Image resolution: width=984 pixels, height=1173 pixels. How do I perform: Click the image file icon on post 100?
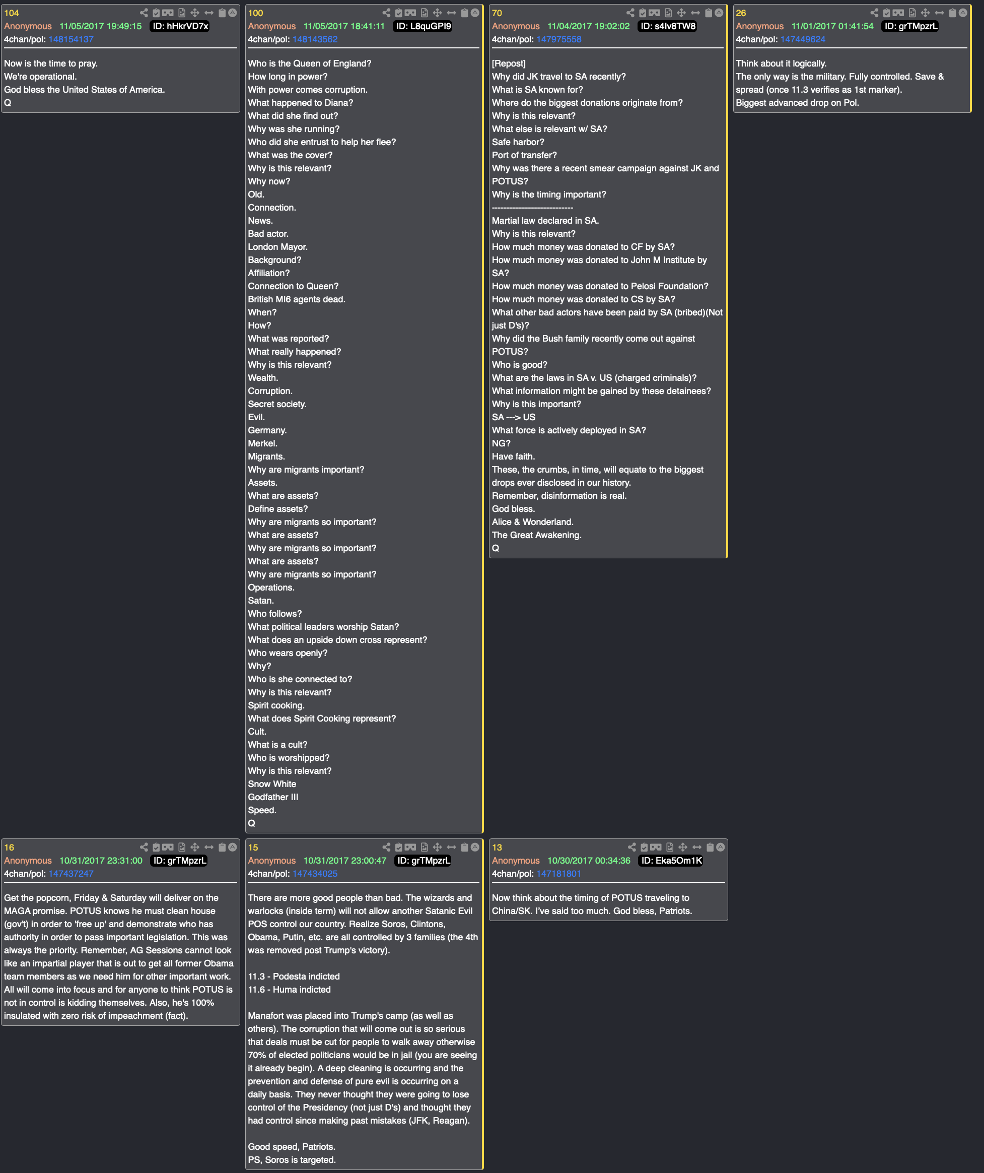[424, 13]
